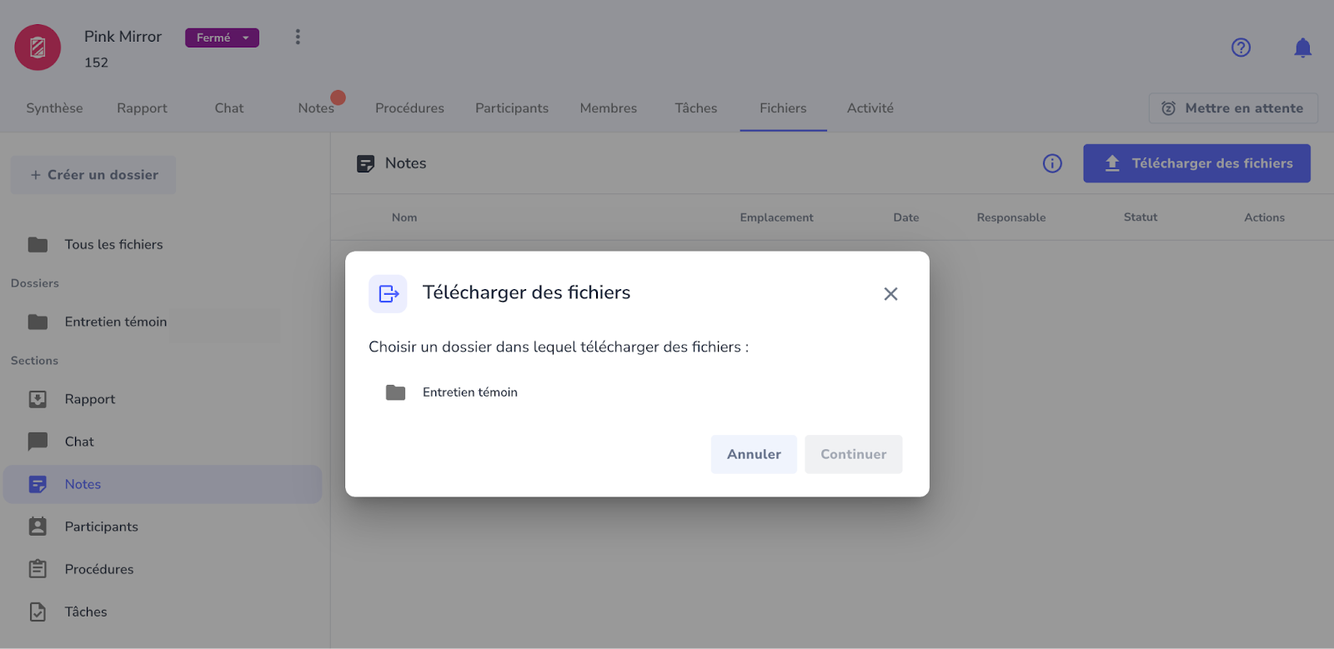Click the Pink Mirror red case avatar icon
This screenshot has height=649, width=1334.
coord(38,47)
